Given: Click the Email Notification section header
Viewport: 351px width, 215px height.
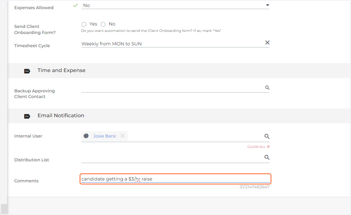Looking at the screenshot, I should (179, 116).
